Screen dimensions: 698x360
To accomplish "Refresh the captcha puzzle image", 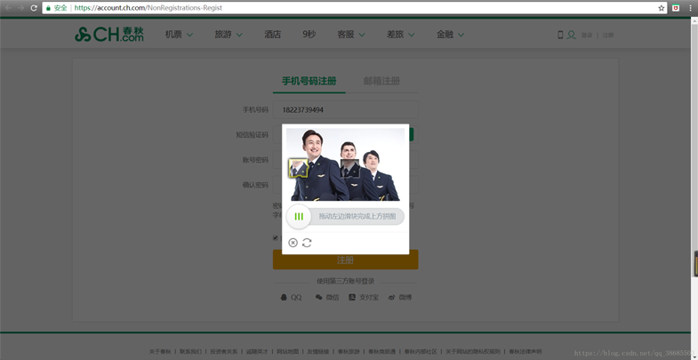I will 307,243.
